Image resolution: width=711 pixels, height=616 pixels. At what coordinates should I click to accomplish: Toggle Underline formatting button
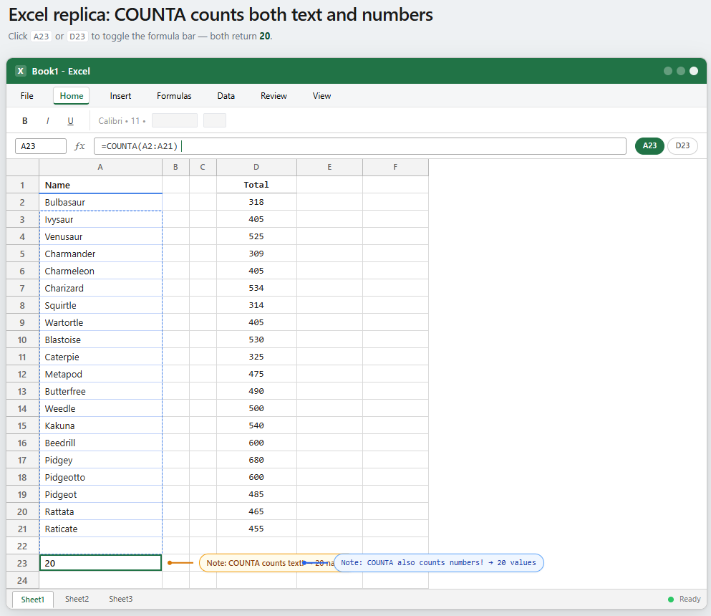(x=70, y=120)
